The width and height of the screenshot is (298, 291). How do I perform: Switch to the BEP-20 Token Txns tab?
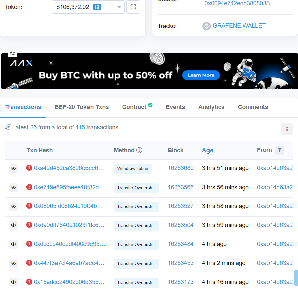pos(81,107)
